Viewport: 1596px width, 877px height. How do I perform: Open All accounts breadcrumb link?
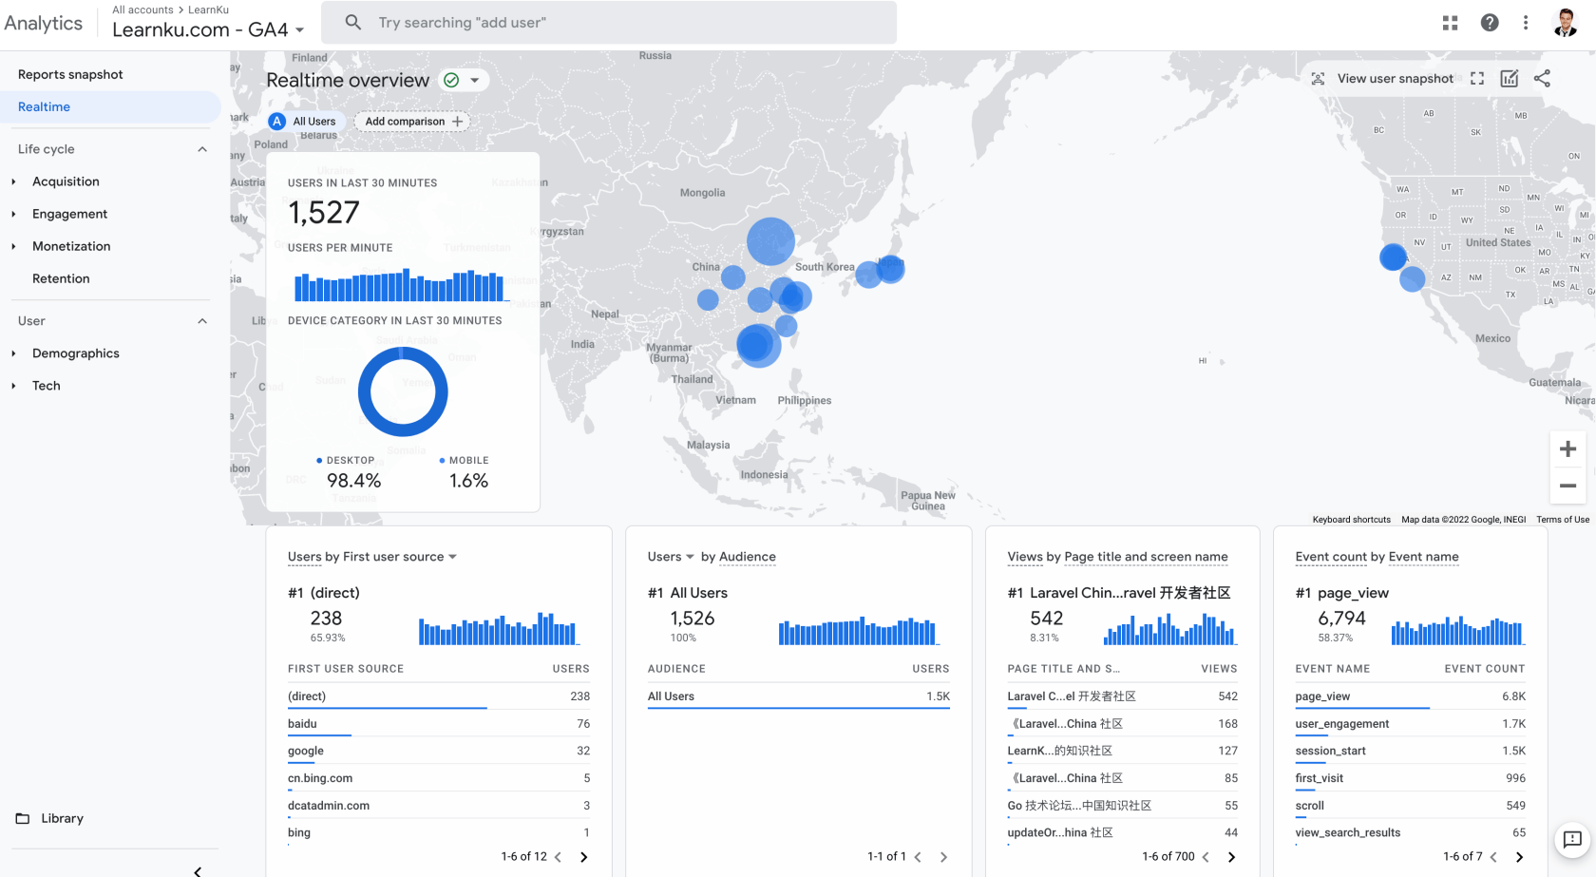142,10
